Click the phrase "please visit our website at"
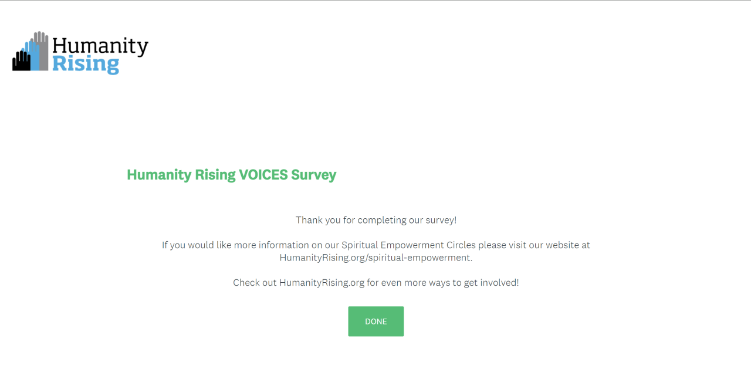Image resolution: width=751 pixels, height=389 pixels. [x=534, y=245]
